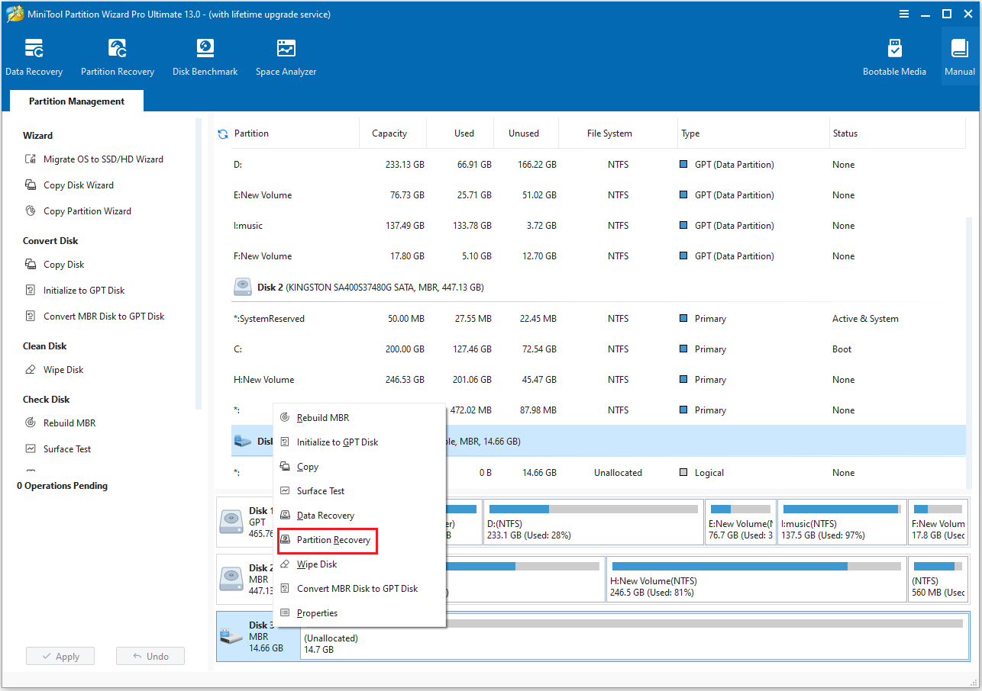This screenshot has height=691, width=982.
Task: Click the left sidebar vertical scrollbar
Action: click(199, 263)
